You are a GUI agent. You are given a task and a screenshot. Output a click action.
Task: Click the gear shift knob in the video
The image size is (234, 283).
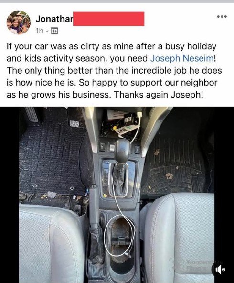tap(123, 150)
